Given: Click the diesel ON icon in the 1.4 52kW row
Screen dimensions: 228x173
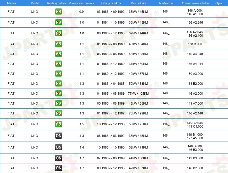Looking at the screenshot, I should tap(58, 147).
